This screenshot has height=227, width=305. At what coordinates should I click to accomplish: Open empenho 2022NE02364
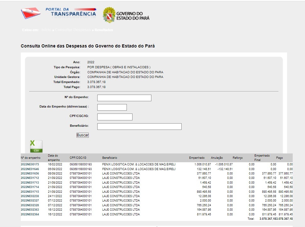[x=30, y=214]
